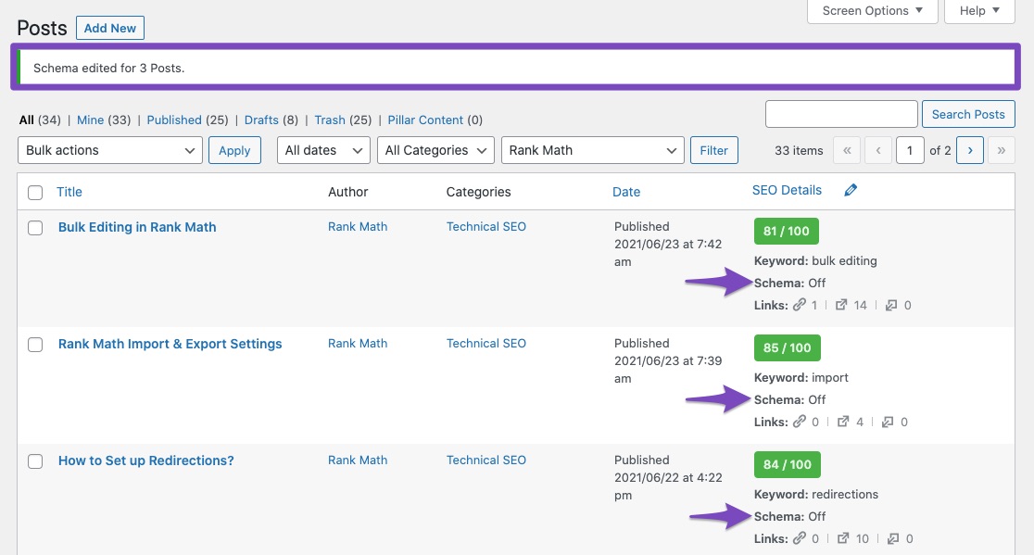The width and height of the screenshot is (1034, 555).
Task: Click Rank Math author in Import & Export row
Action: pyautogui.click(x=358, y=344)
